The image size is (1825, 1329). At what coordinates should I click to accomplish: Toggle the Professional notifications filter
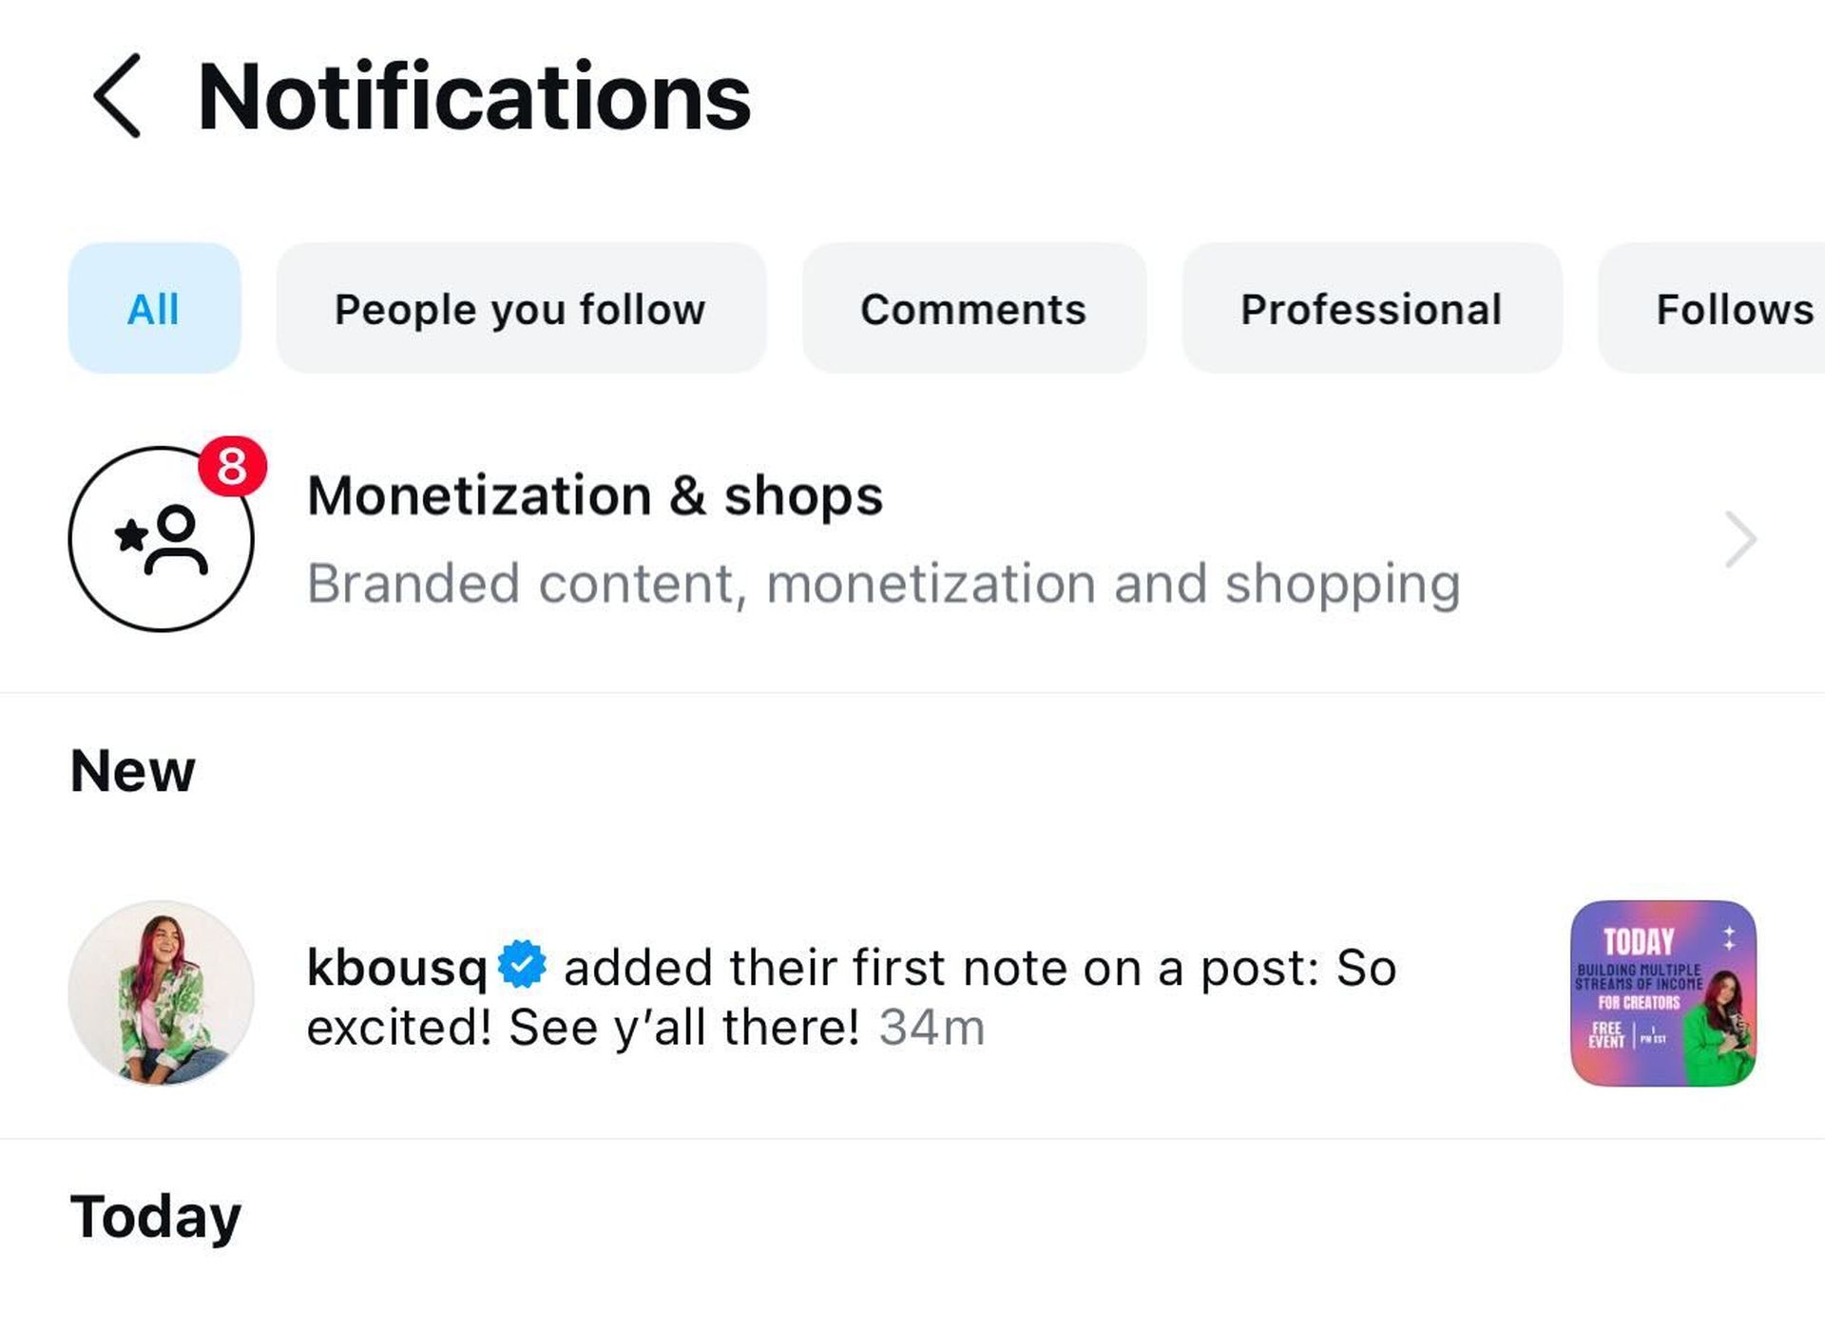click(1370, 309)
